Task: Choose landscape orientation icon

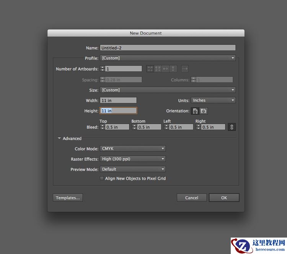Action: pos(204,111)
